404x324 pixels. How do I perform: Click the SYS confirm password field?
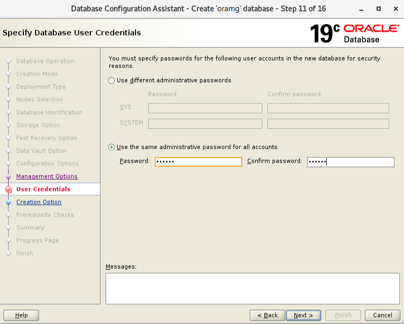point(328,108)
